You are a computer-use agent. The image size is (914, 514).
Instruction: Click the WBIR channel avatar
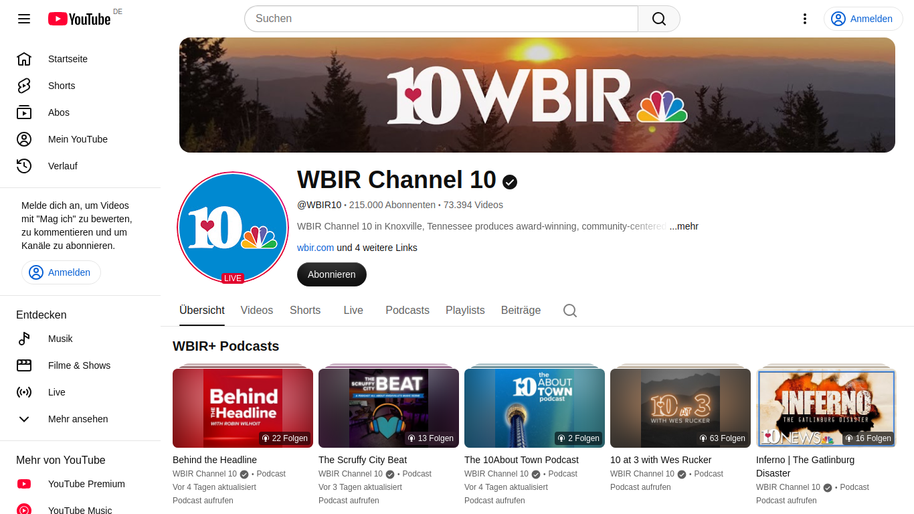(x=233, y=228)
